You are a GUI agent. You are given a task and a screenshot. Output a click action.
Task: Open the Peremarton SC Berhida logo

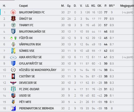click(13, 108)
